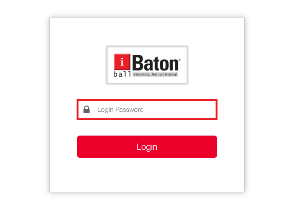Select the white 'Login' label on button
296x211 pixels.
pyautogui.click(x=147, y=147)
